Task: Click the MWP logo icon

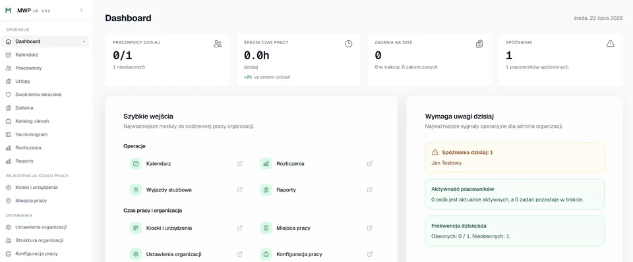Action: click(8, 11)
